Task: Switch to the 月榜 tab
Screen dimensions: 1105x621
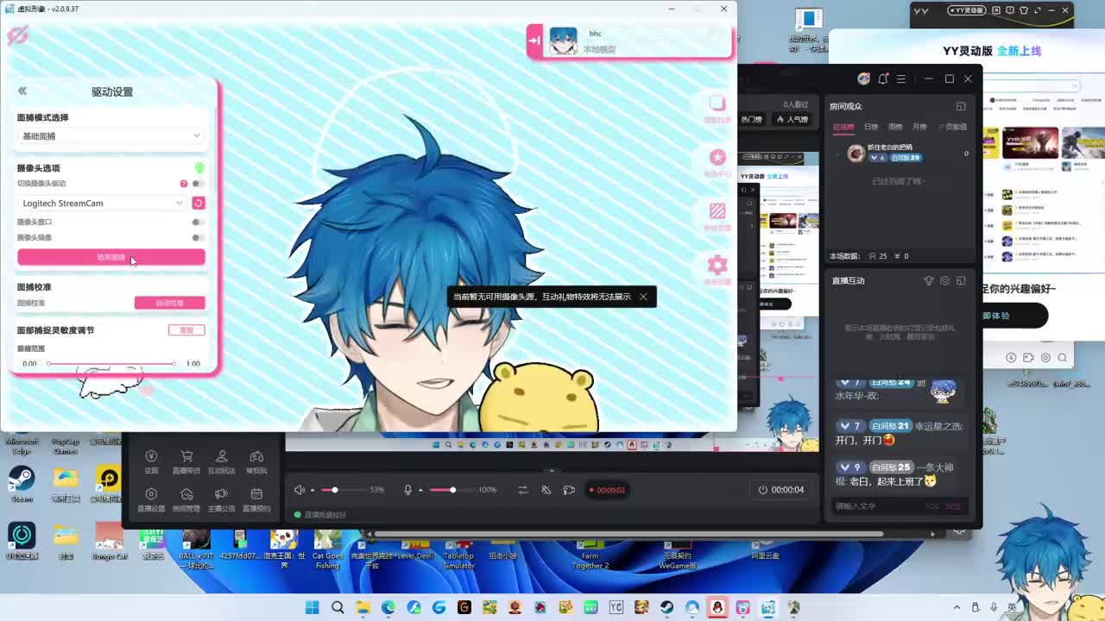Action: point(919,127)
